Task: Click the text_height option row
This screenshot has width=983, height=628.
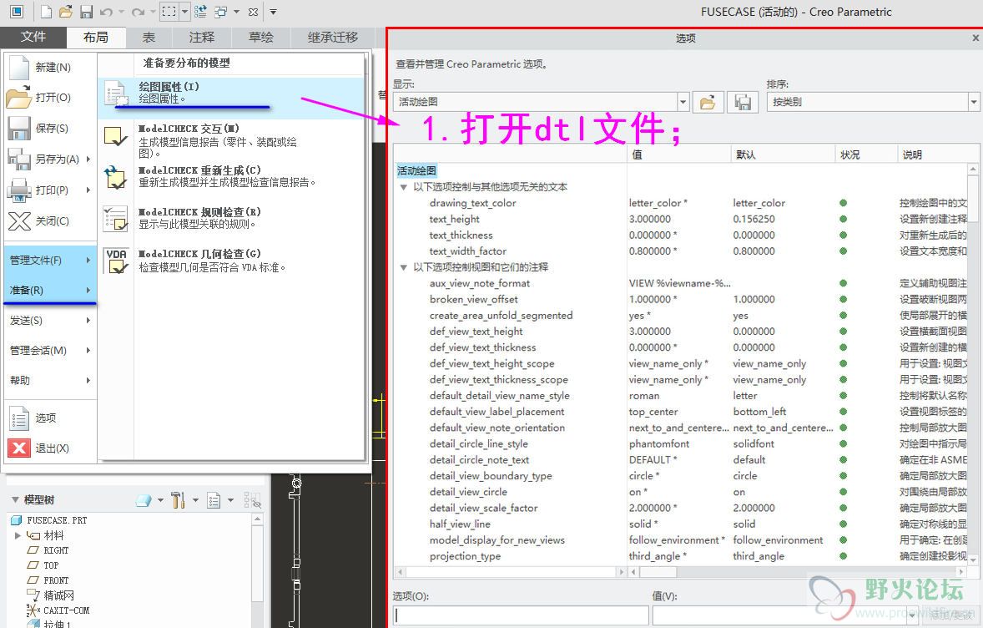Action: 682,219
